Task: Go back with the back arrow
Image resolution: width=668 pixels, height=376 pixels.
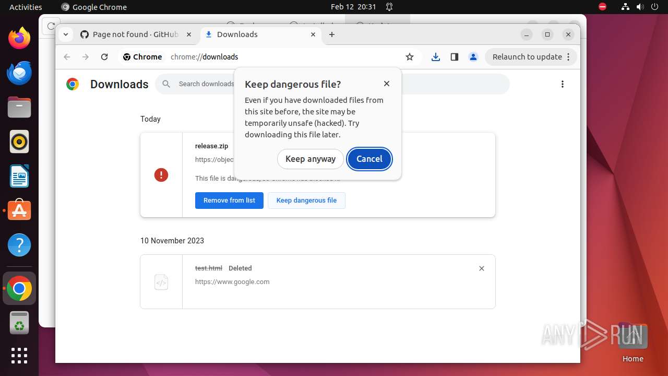Action: point(67,57)
